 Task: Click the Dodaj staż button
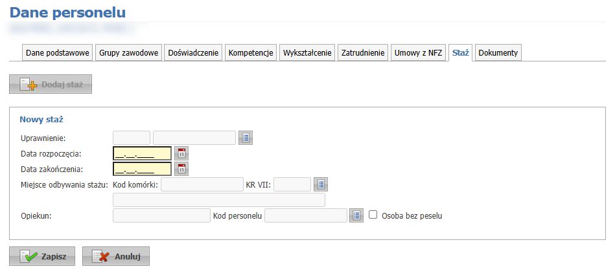(x=51, y=84)
